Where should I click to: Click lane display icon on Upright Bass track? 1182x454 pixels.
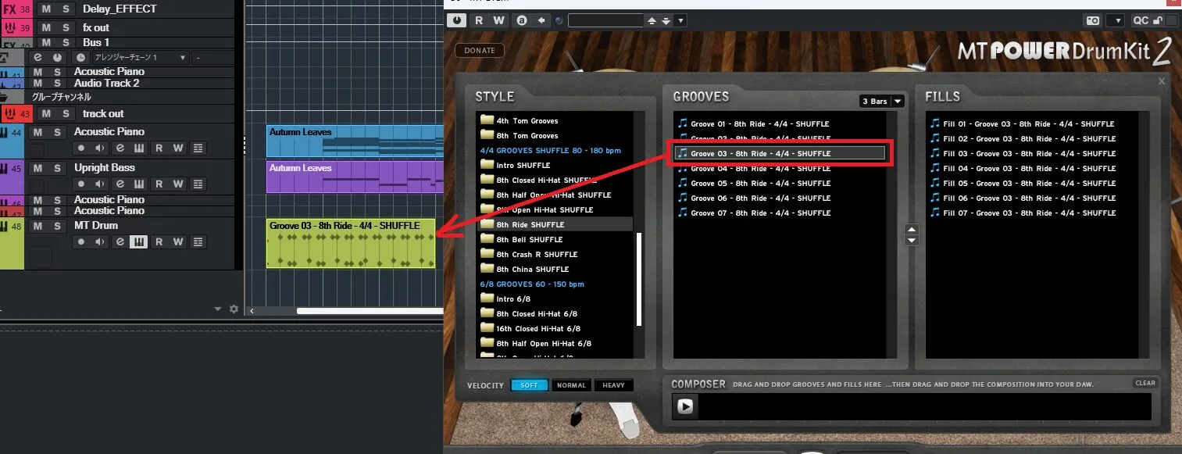click(x=198, y=184)
